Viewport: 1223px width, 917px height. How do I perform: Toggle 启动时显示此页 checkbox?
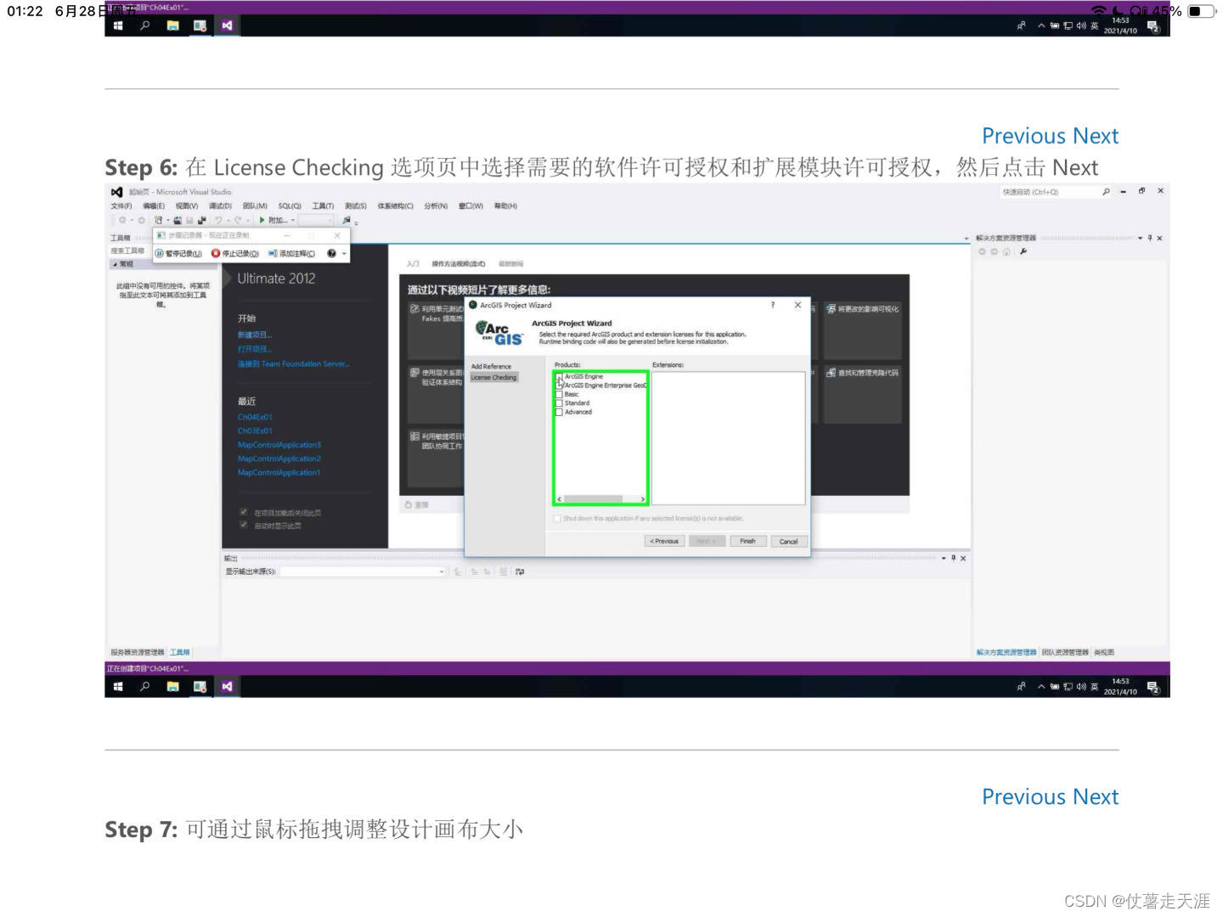coord(244,525)
